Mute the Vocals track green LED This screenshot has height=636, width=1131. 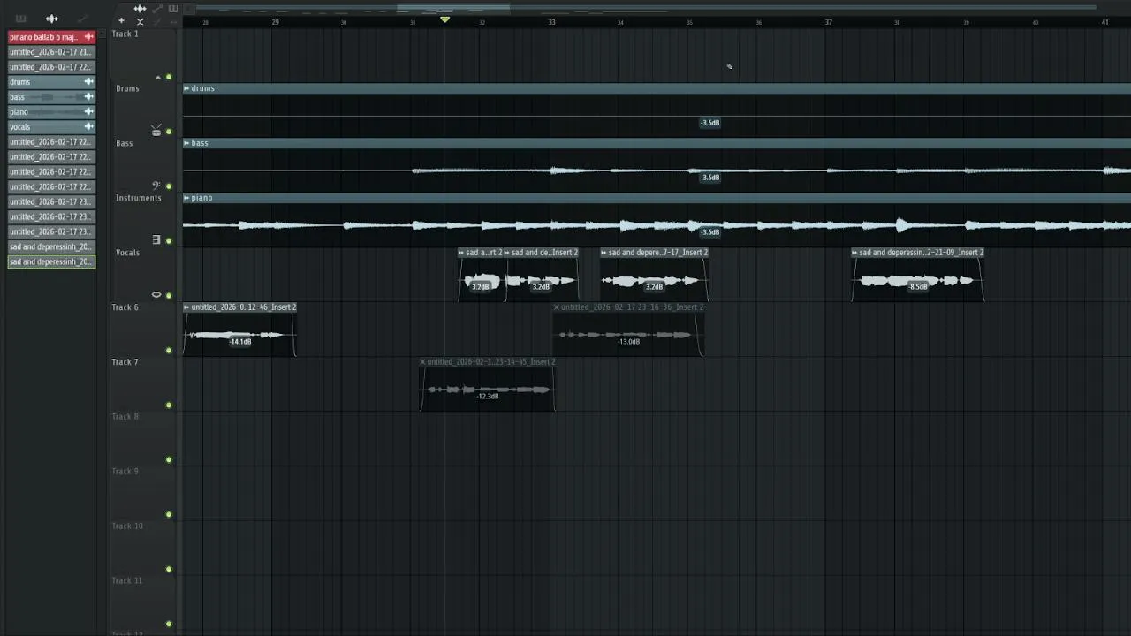(169, 296)
